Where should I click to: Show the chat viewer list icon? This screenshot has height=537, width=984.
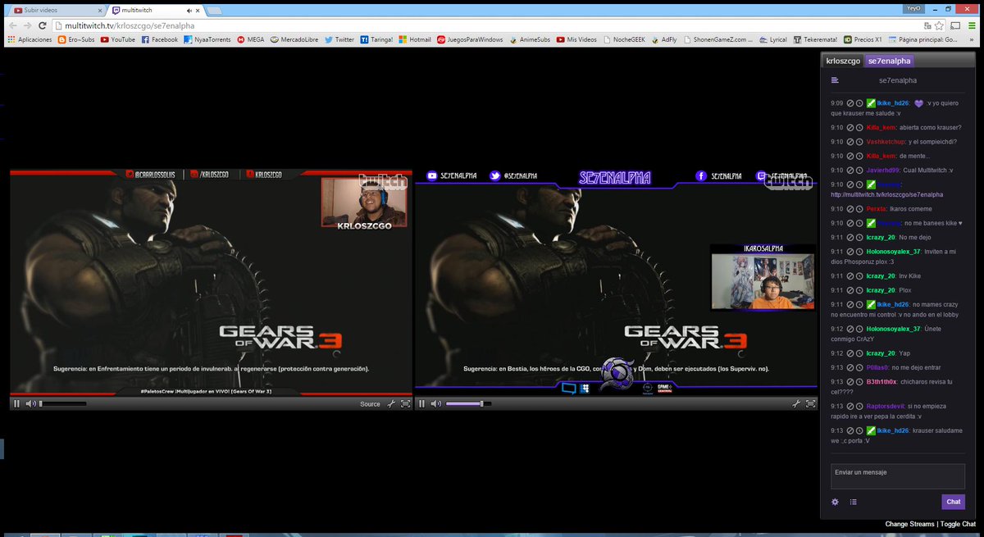[854, 502]
